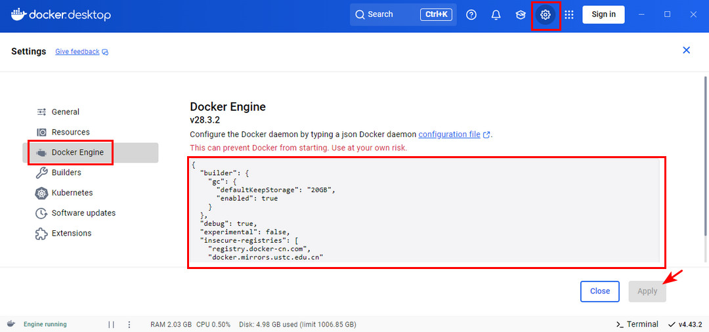Open the Settings gear icon
Image resolution: width=709 pixels, height=332 pixels.
pos(546,15)
